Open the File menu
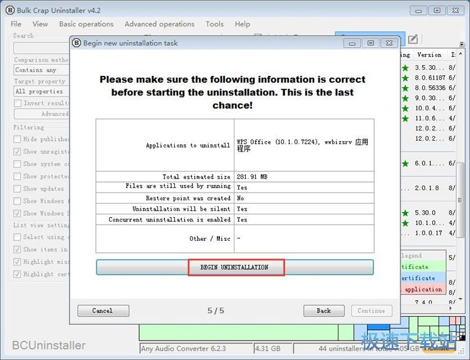The width and height of the screenshot is (470, 360). (x=16, y=24)
